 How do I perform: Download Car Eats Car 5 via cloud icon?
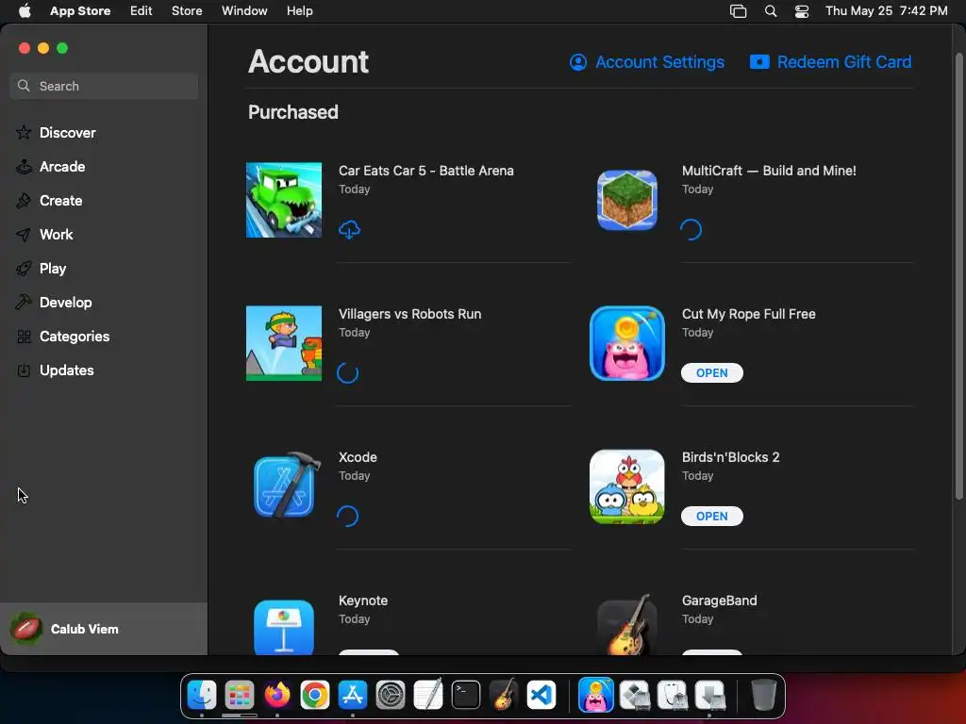349,230
